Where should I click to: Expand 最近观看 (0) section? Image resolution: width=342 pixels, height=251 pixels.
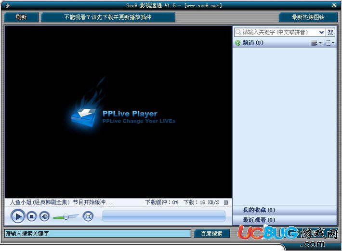[285, 220]
